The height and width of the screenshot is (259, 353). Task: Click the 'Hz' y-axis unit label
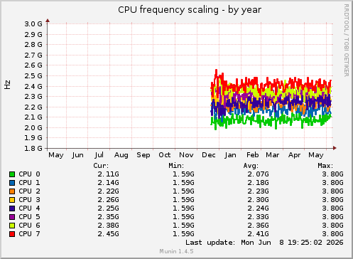pos(8,85)
